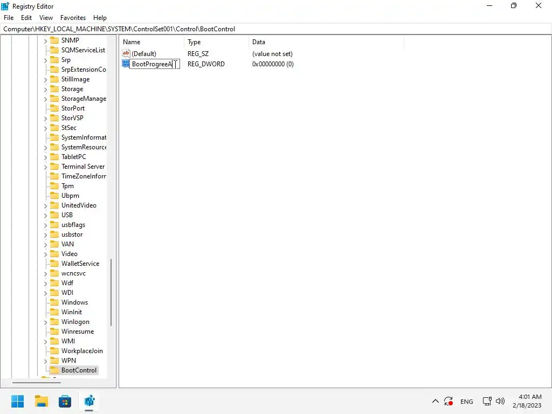Select the StorPort folder icon
Image resolution: width=552 pixels, height=414 pixels.
[54, 108]
